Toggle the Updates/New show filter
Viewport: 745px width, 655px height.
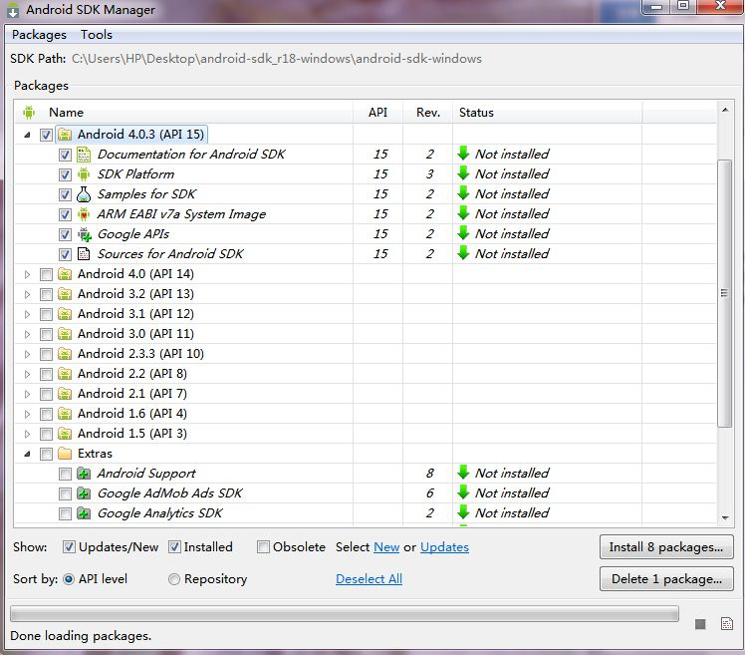pyautogui.click(x=69, y=547)
